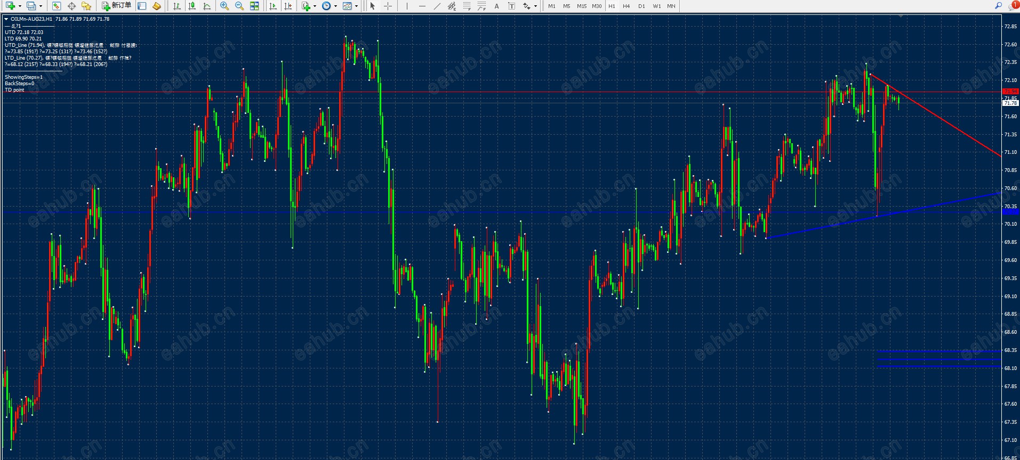Draw a horizontal line tool
Screen dimensions: 1020x460
(422, 6)
